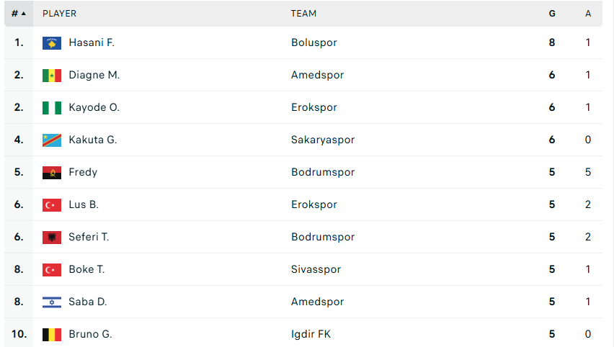Click the Nigeria flag beside Kayode O.
614x347 pixels.
pos(52,107)
